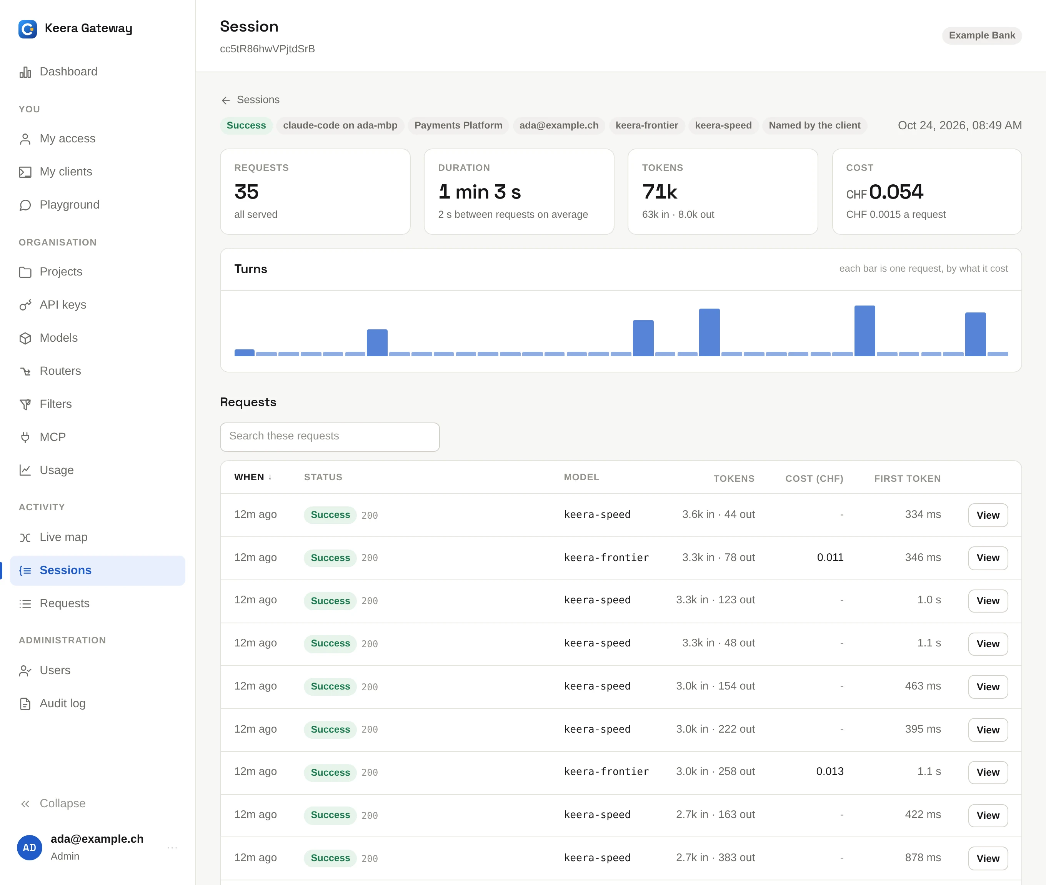1046x885 pixels.
Task: View the request with 154 out tokens
Action: point(987,687)
